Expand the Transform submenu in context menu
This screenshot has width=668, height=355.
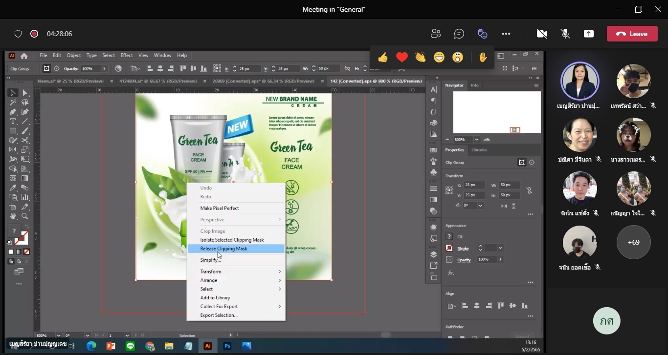pos(280,271)
